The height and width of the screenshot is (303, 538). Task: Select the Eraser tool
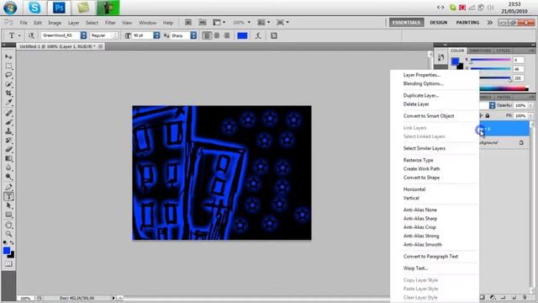(x=8, y=150)
